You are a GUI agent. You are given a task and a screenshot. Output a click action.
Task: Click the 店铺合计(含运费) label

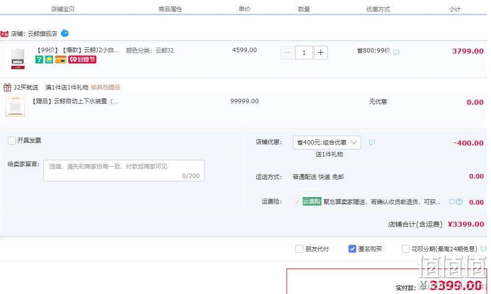click(x=415, y=224)
